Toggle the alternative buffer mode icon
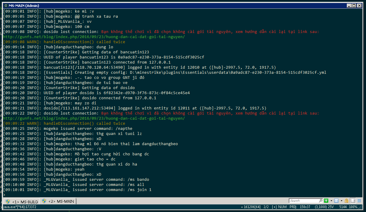Viewport: 366px width, 212px height. [x=353, y=201]
